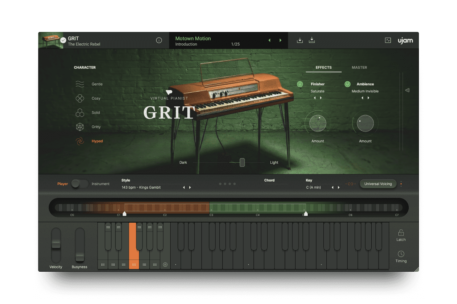The width and height of the screenshot is (457, 304).
Task: Click the Universal Voicing button
Action: [378, 184]
